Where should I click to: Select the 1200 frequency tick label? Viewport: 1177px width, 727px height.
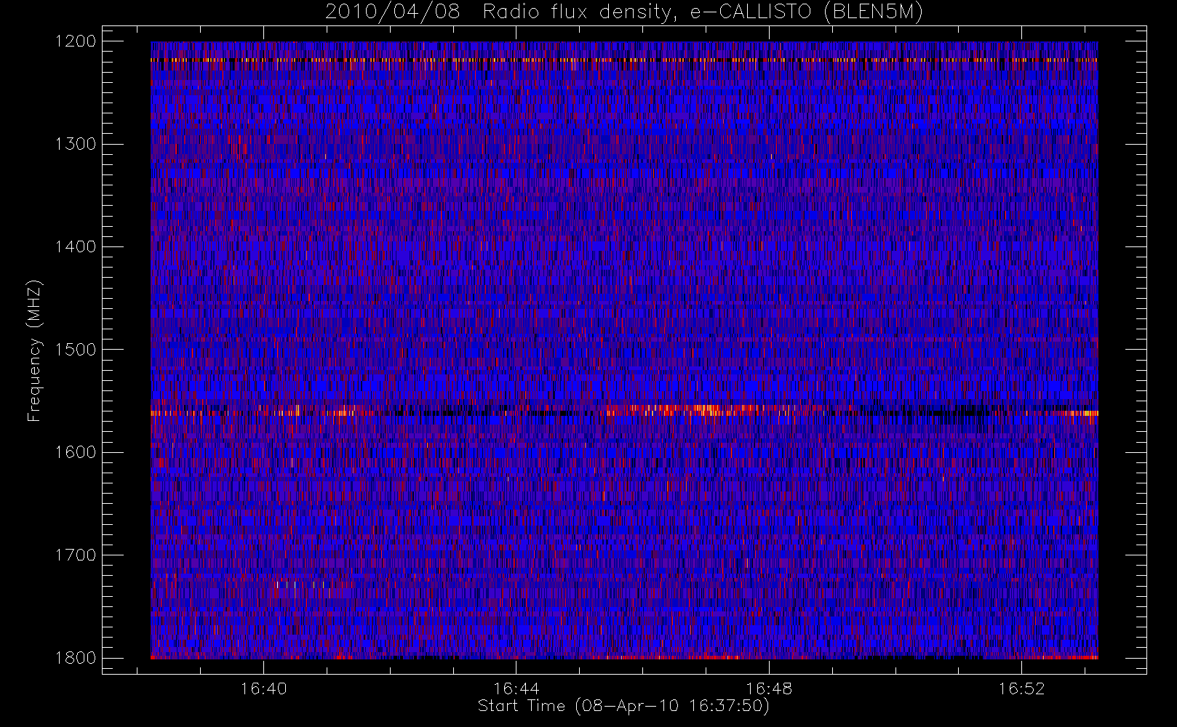coord(76,41)
